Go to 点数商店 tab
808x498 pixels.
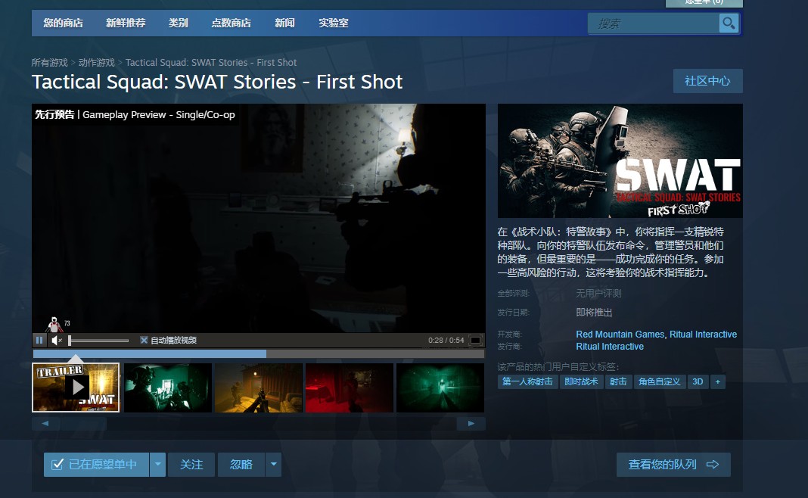point(231,23)
